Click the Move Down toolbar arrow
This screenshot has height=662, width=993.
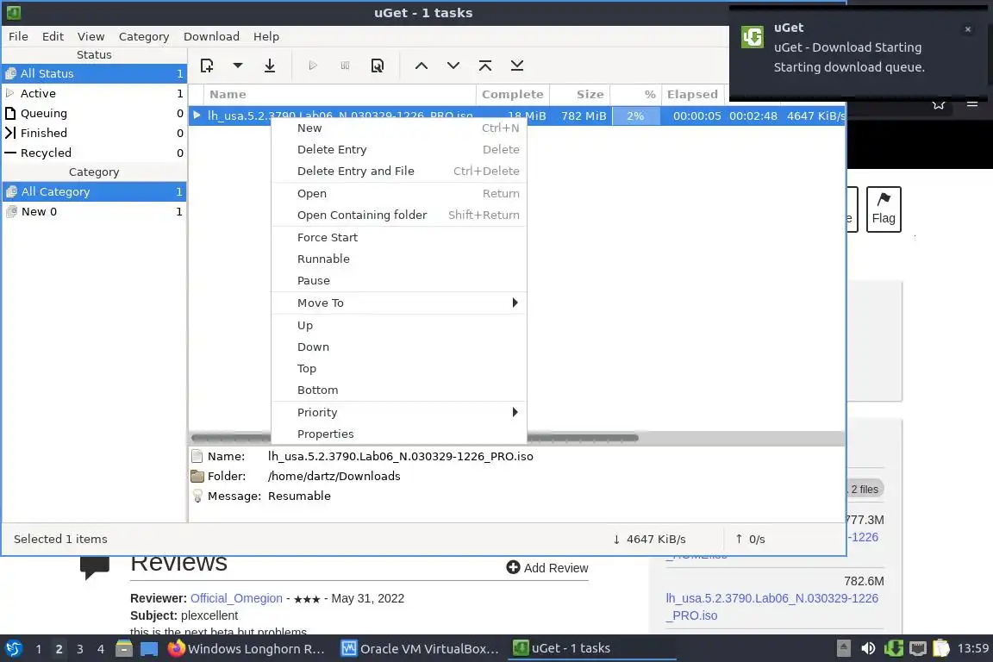coord(453,66)
